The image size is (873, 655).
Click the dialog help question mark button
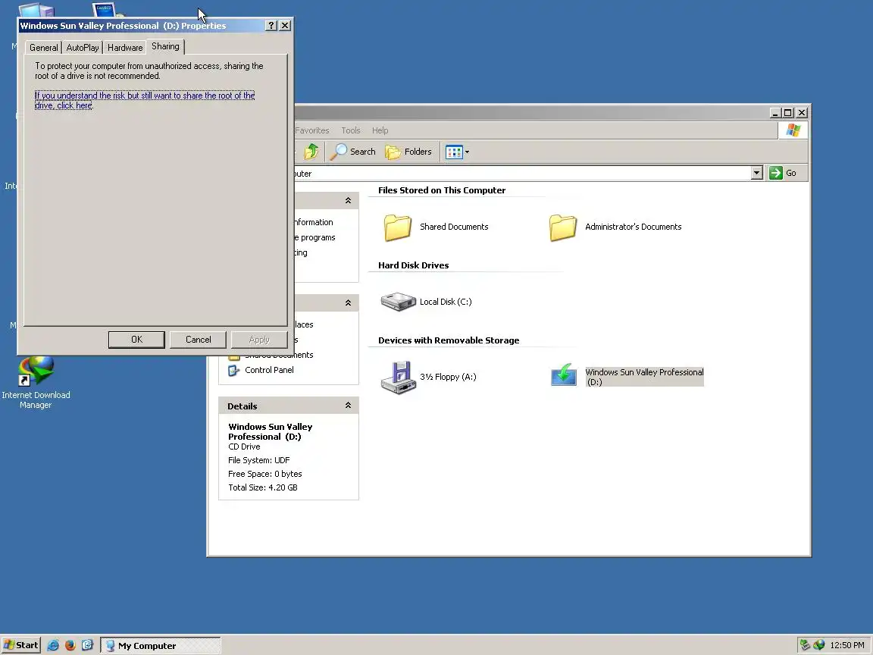[271, 26]
